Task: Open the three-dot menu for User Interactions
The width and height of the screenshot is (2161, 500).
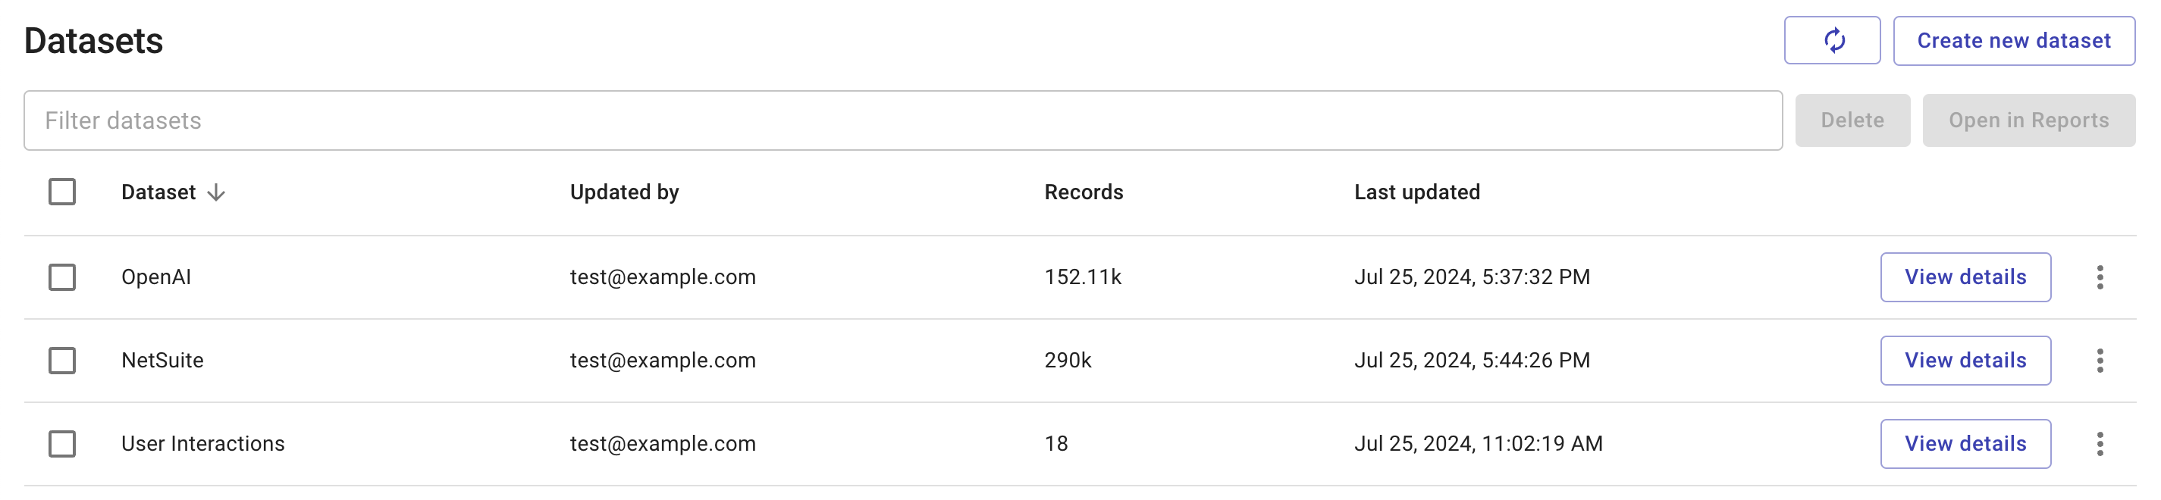Action: coord(2100,443)
